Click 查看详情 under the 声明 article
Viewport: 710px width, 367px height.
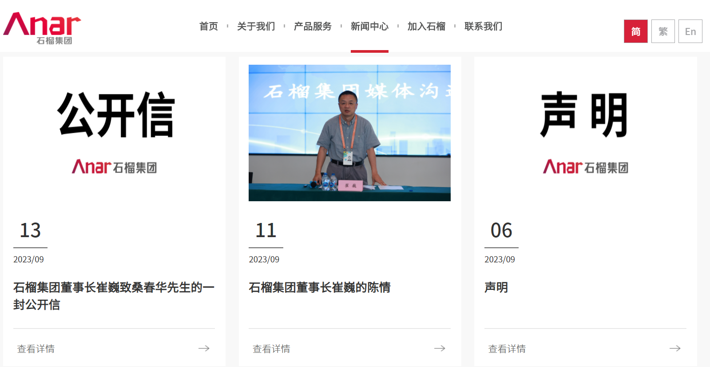click(507, 349)
